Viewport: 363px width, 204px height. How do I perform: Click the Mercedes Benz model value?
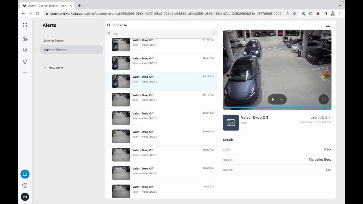(320, 160)
